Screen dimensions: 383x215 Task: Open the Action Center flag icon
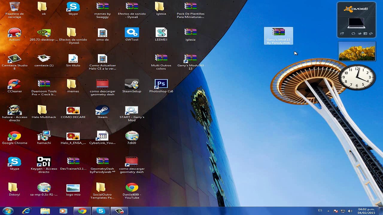336,211
